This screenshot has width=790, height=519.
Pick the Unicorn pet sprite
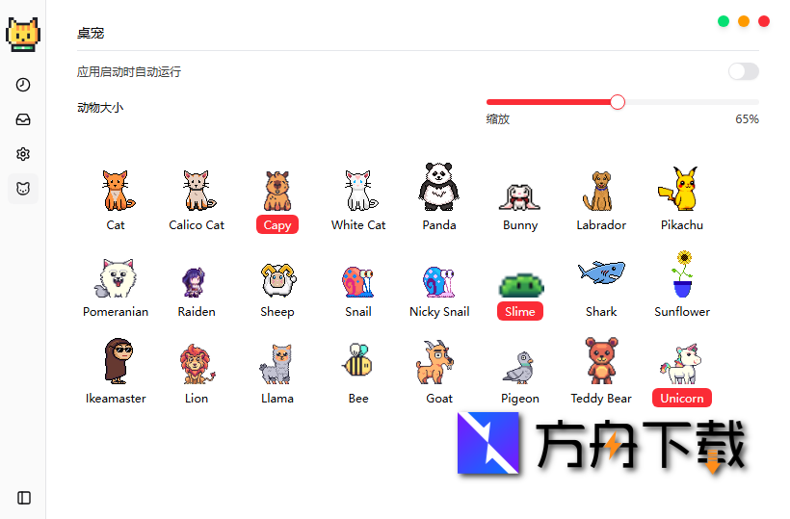coord(681,364)
